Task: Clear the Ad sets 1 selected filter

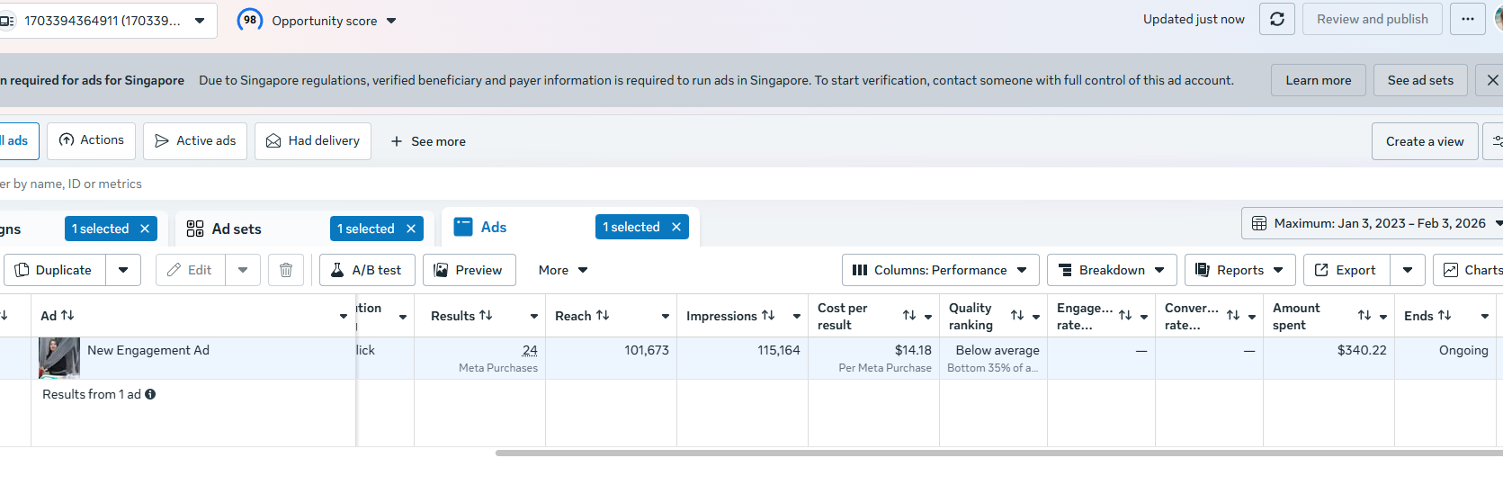Action: coord(411,229)
